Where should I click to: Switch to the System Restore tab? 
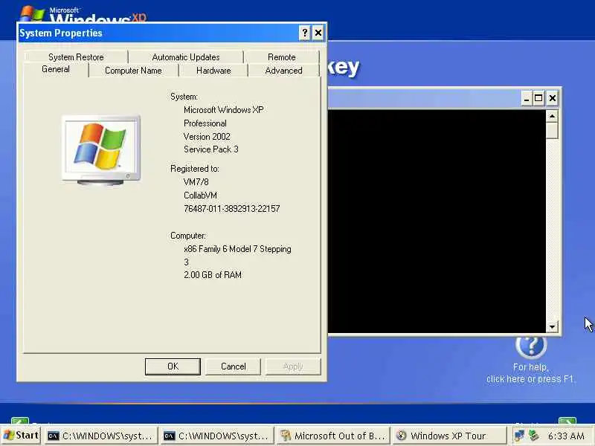[76, 57]
